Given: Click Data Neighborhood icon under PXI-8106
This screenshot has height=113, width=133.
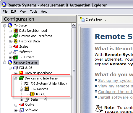Looking at the screenshot, I should coord(21,73).
